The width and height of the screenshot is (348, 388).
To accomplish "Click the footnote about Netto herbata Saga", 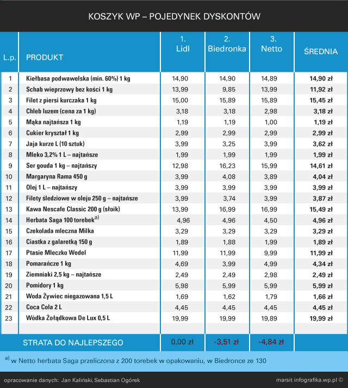I will coord(135,360).
